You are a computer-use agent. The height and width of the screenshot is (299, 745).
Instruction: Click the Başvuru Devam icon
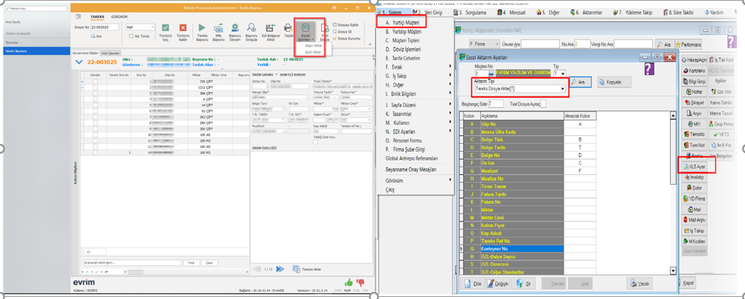click(x=235, y=28)
